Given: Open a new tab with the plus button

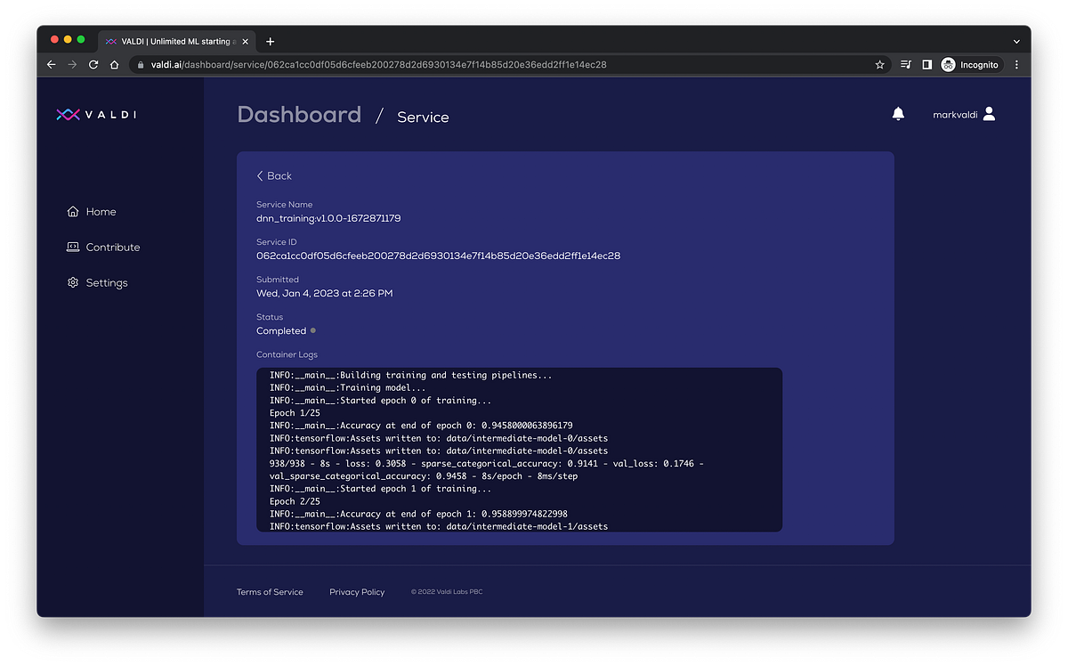Looking at the screenshot, I should tap(270, 41).
